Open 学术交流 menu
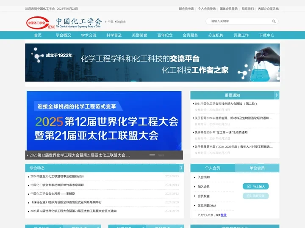The height and width of the screenshot is (228, 305). [x=89, y=35]
